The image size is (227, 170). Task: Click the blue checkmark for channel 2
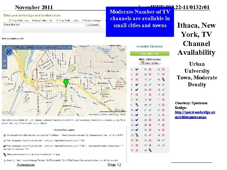137,69
